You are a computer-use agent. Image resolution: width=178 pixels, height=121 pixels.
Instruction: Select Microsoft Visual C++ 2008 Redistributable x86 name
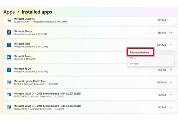click(47, 106)
